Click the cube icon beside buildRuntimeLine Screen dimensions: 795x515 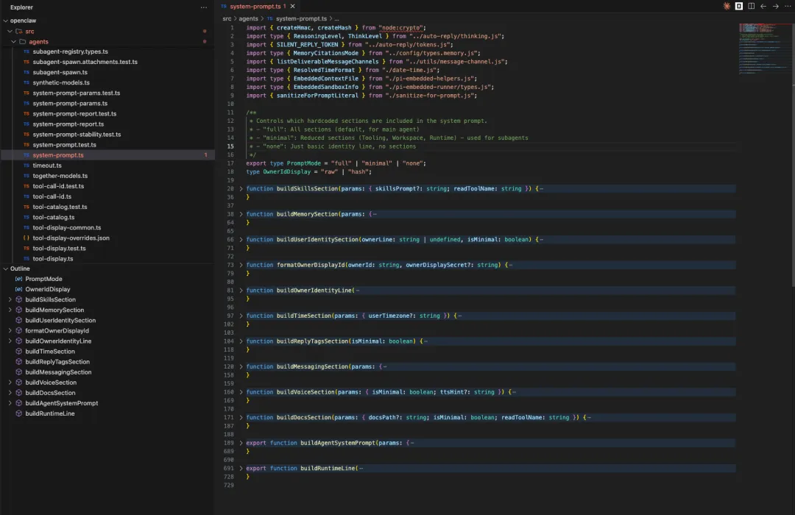tap(18, 413)
